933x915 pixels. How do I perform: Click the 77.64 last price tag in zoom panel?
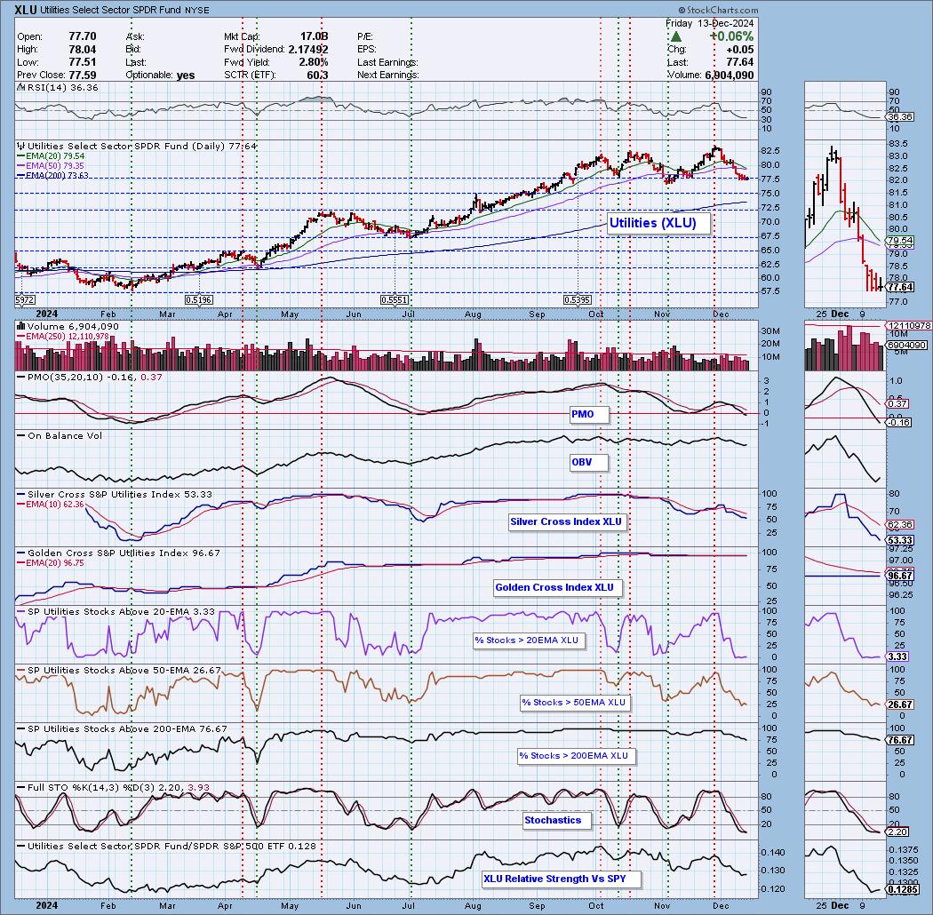tap(899, 287)
